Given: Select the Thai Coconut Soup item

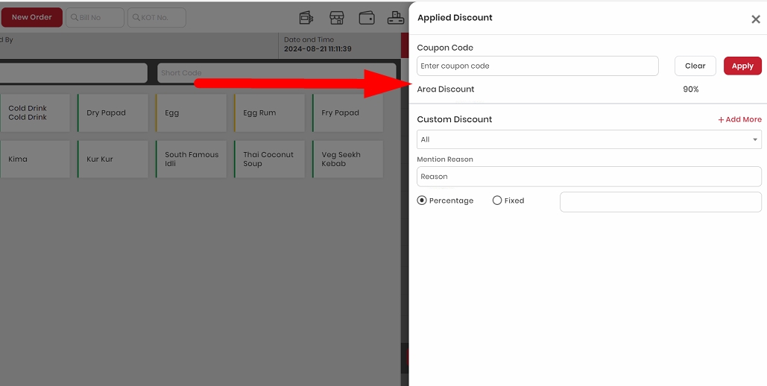Looking at the screenshot, I should coord(270,159).
